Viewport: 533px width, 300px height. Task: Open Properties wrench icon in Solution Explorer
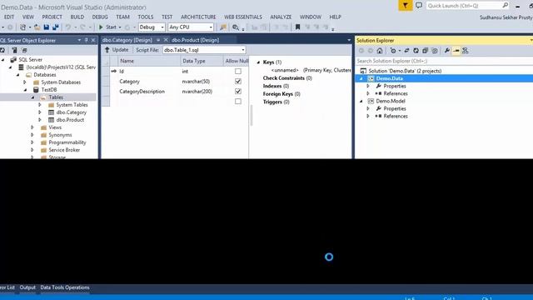pos(447,51)
